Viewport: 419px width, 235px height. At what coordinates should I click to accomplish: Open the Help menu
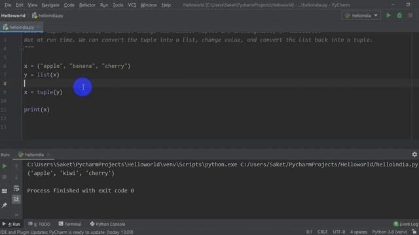click(166, 5)
